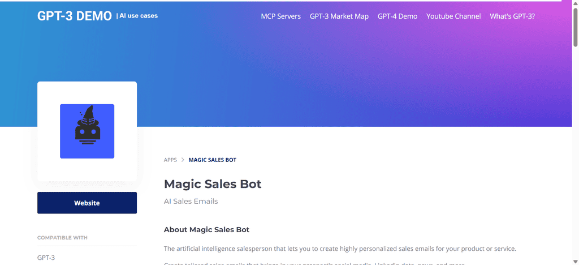The height and width of the screenshot is (265, 579).
Task: Click the vertical scrollbar thumb
Action: pyautogui.click(x=575, y=27)
